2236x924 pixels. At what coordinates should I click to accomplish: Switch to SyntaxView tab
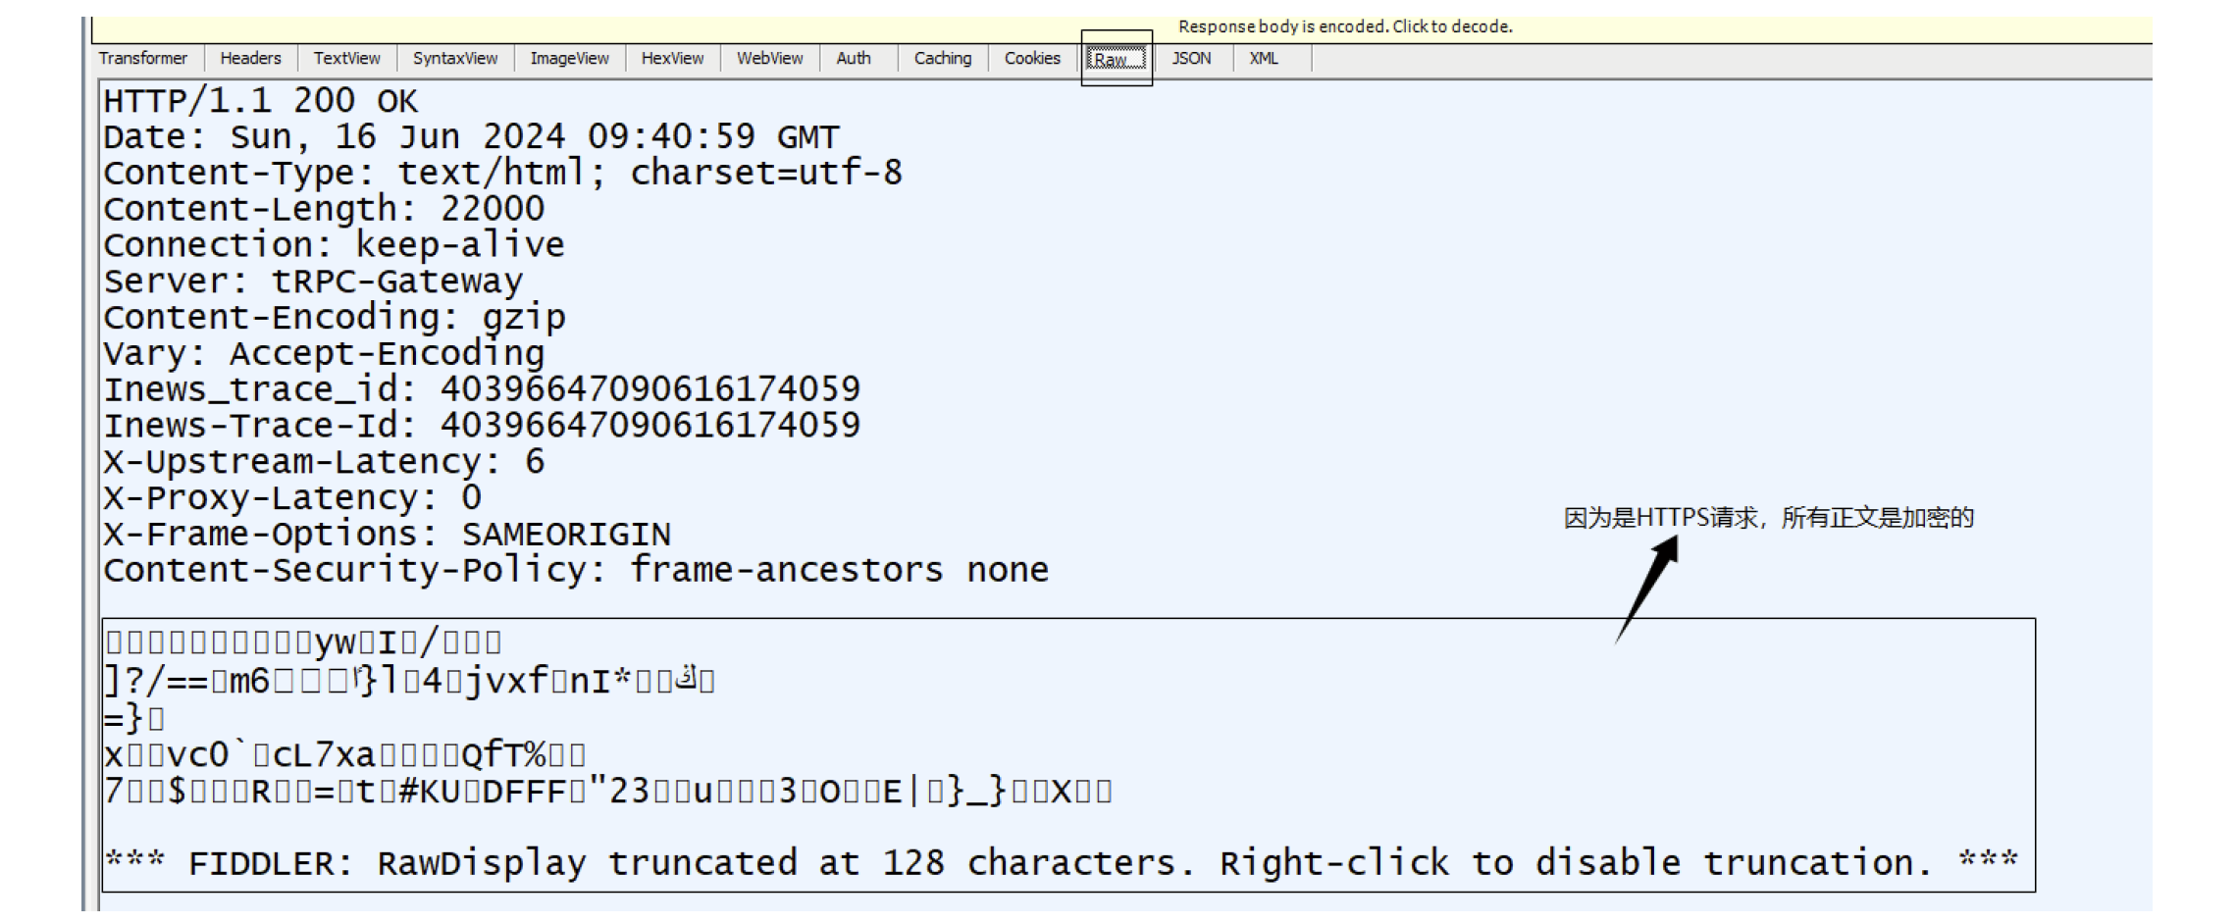tap(455, 58)
